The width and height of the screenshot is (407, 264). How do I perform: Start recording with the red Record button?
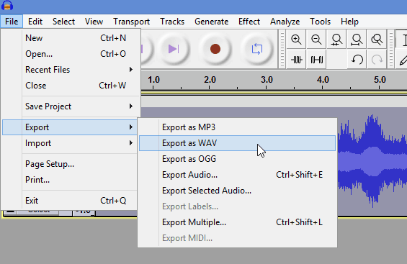pyautogui.click(x=215, y=49)
